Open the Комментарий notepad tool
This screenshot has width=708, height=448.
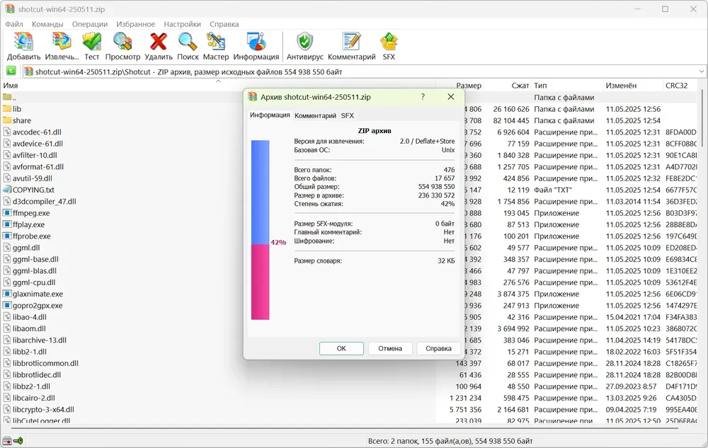click(x=351, y=42)
